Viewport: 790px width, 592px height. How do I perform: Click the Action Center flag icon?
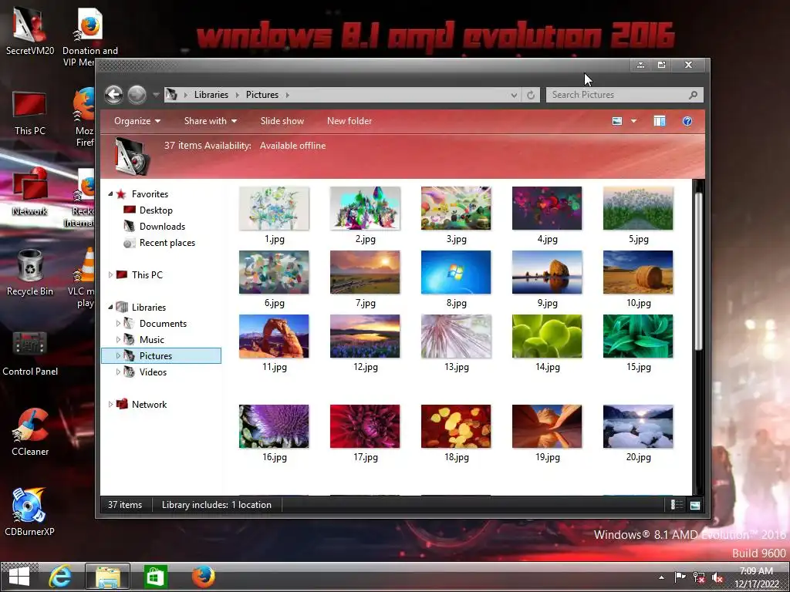[680, 577]
